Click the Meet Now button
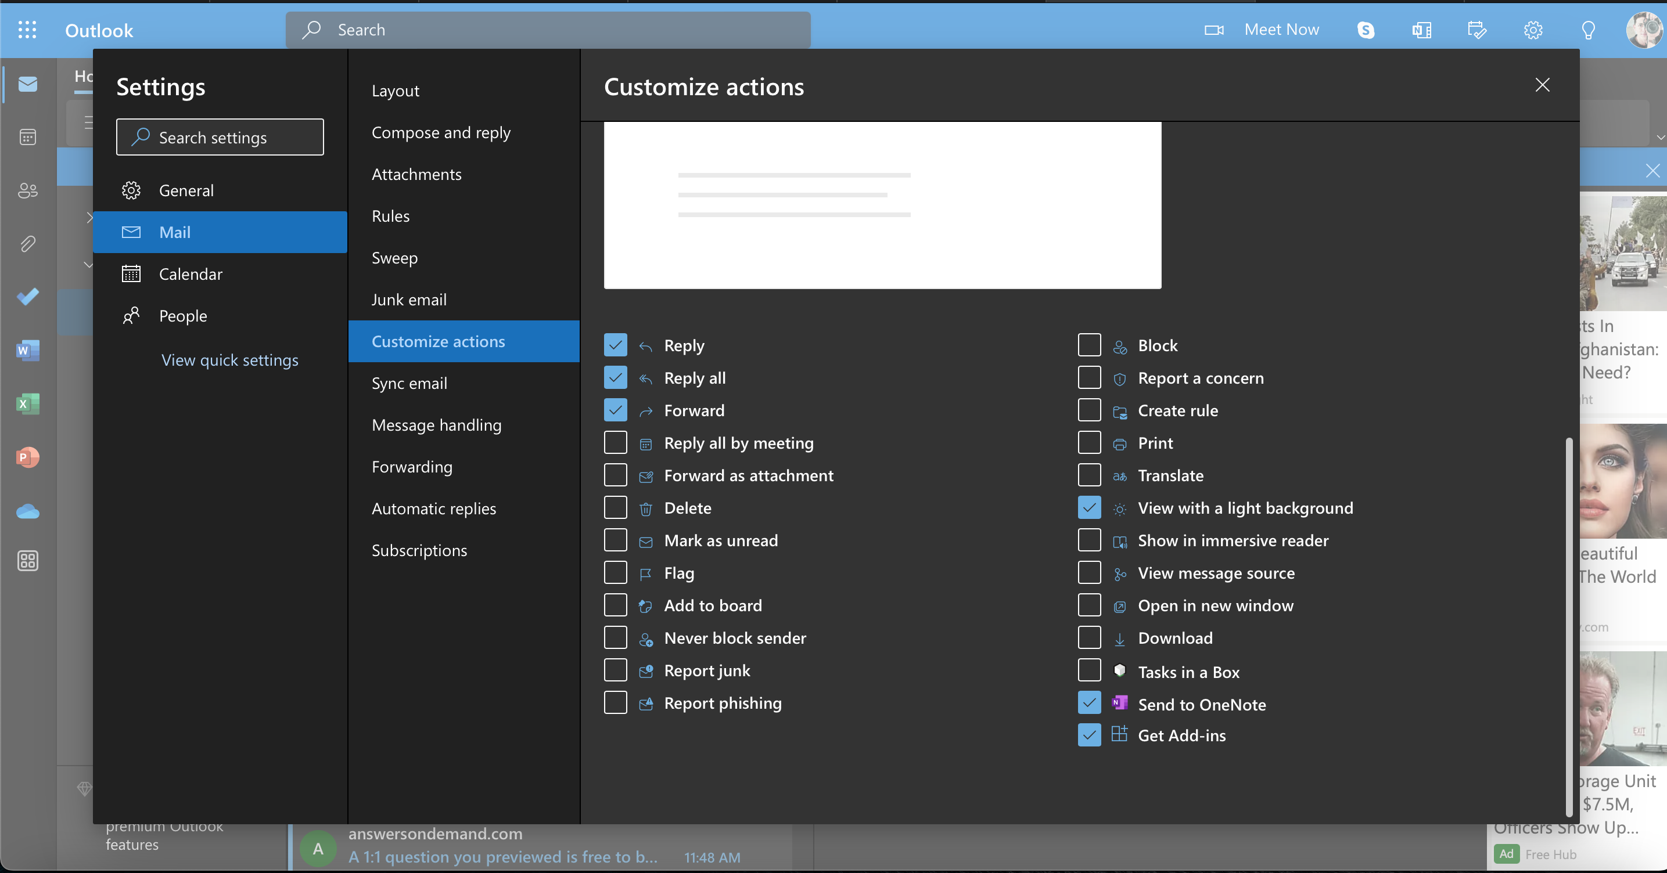Viewport: 1667px width, 873px height. [1261, 30]
